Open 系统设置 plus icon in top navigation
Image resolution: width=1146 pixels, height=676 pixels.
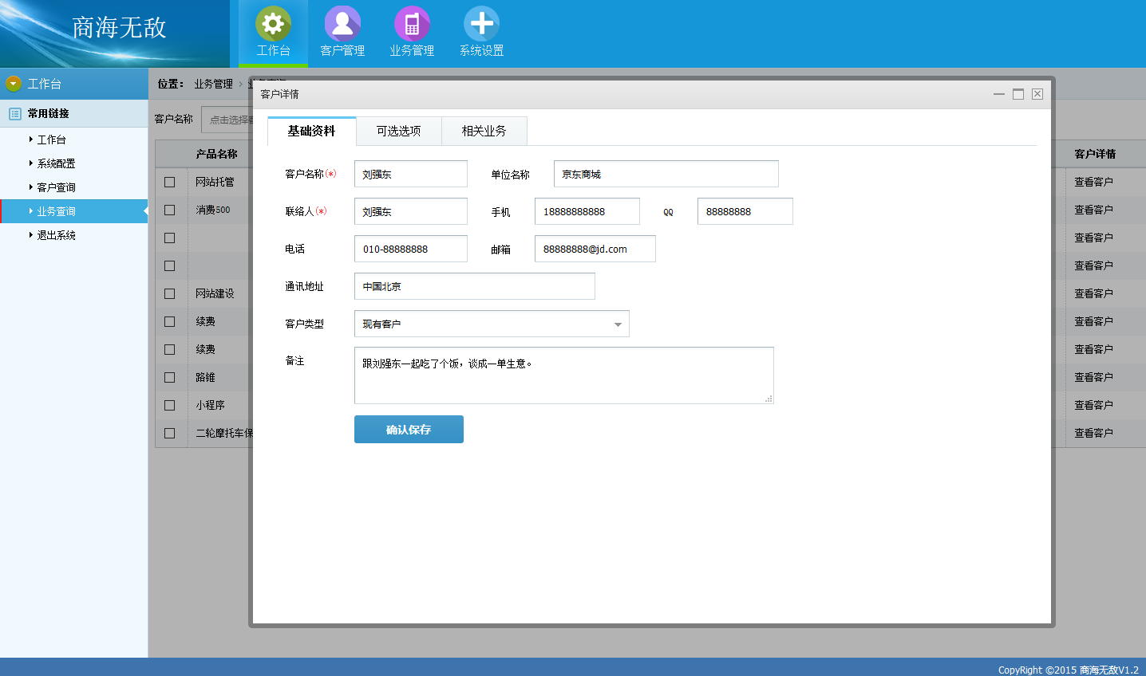pyautogui.click(x=481, y=24)
